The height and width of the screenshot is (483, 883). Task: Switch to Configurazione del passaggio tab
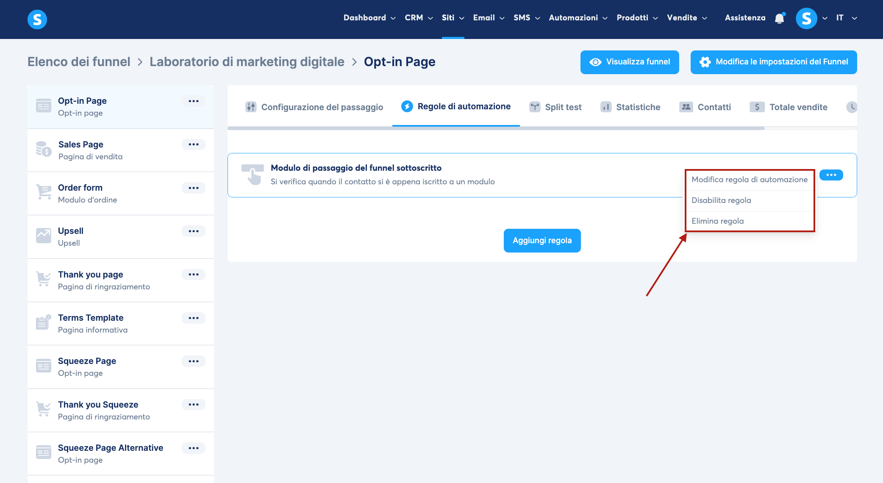[314, 107]
